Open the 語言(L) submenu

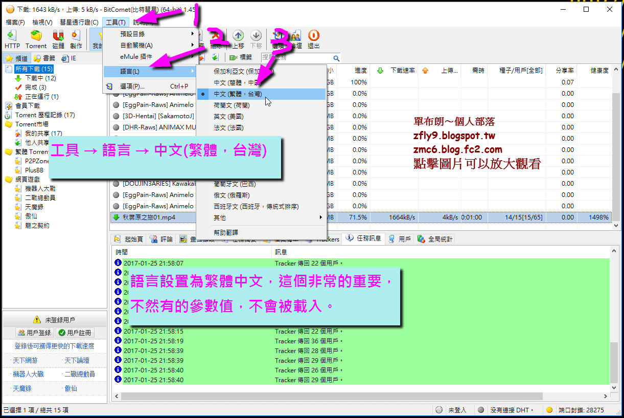click(x=150, y=71)
